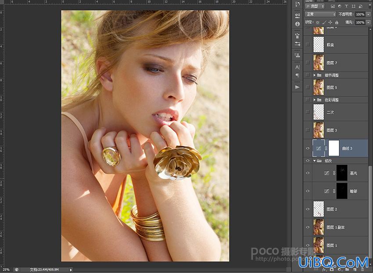
Task: Toggle the layer filter on/off switch
Action: coord(369,7)
